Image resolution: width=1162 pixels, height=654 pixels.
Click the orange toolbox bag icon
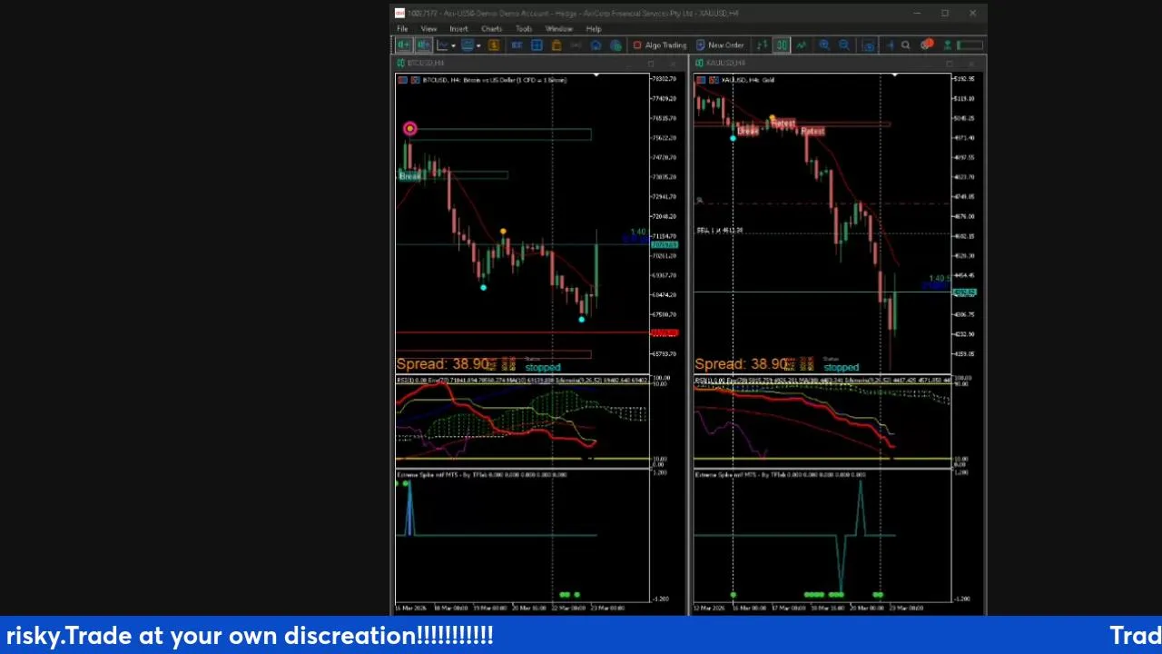tap(556, 45)
